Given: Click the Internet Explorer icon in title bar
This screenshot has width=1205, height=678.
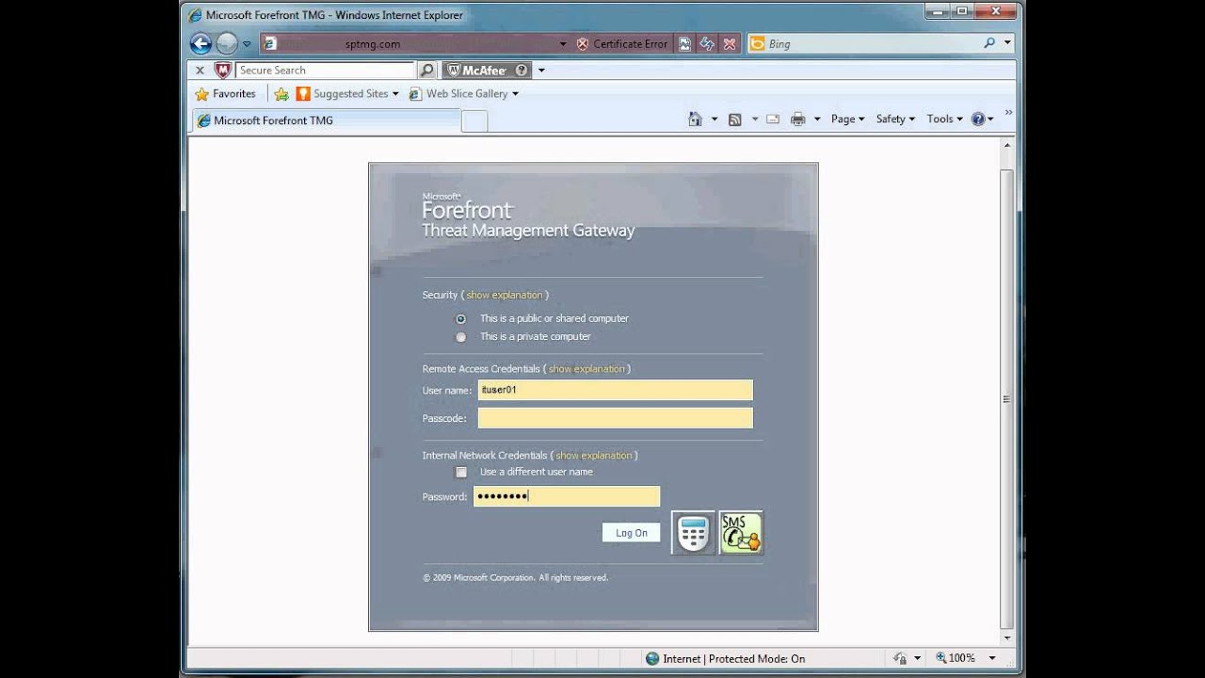Looking at the screenshot, I should pyautogui.click(x=195, y=15).
